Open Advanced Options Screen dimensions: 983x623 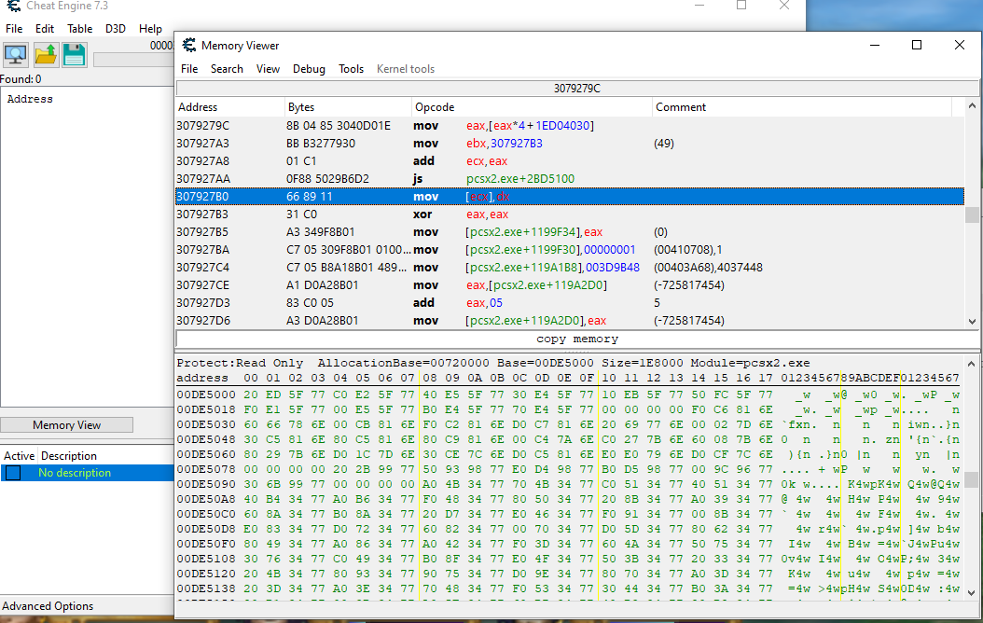[48, 606]
